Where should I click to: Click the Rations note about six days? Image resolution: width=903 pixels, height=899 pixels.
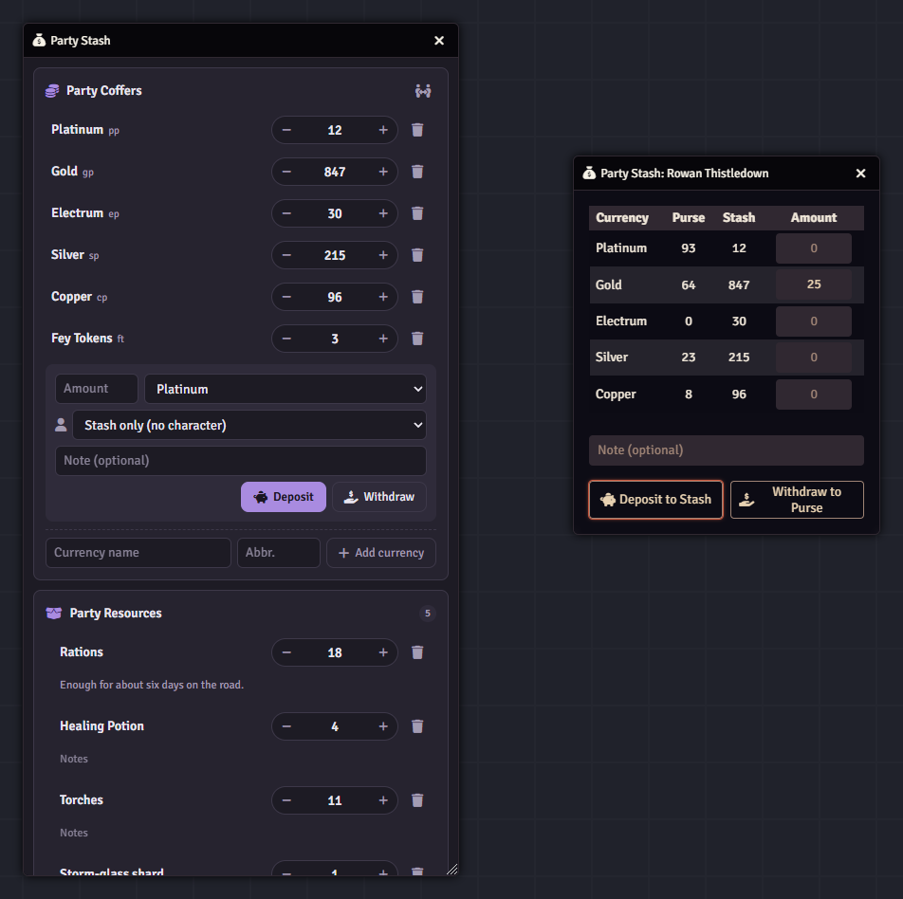(152, 685)
